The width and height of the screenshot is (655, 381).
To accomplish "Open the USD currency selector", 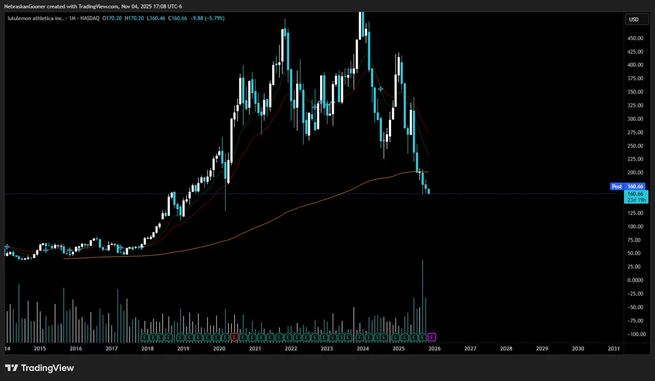I will click(636, 20).
